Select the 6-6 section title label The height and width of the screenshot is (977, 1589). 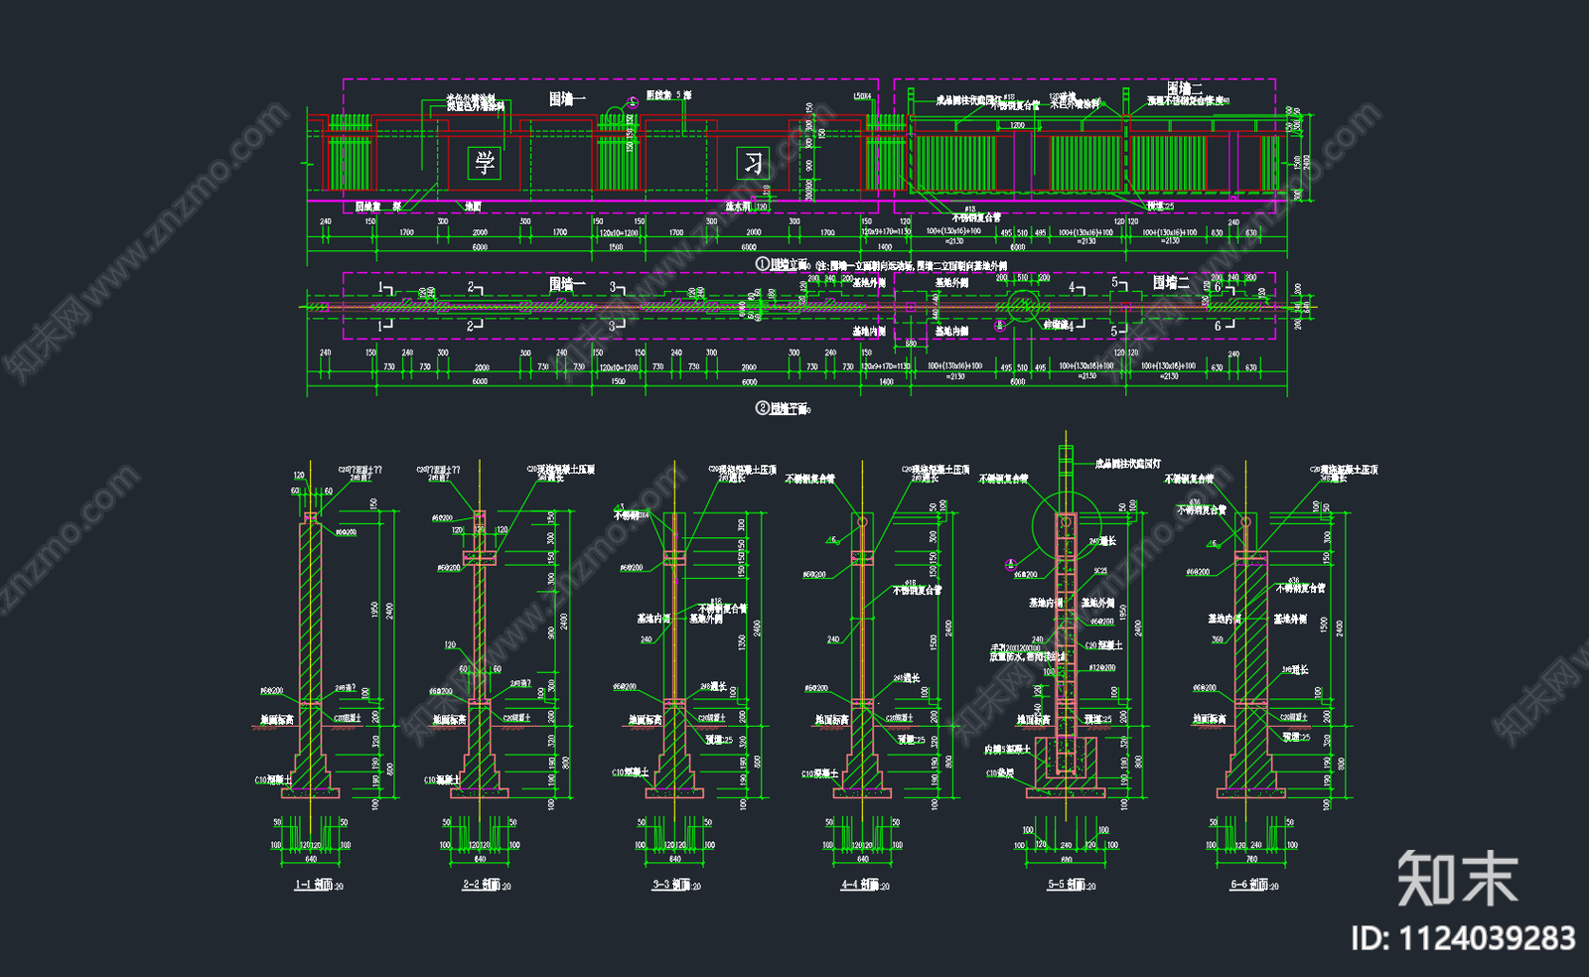(x=1253, y=885)
